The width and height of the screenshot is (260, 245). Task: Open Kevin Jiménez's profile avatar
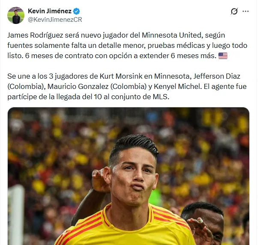tap(16, 15)
